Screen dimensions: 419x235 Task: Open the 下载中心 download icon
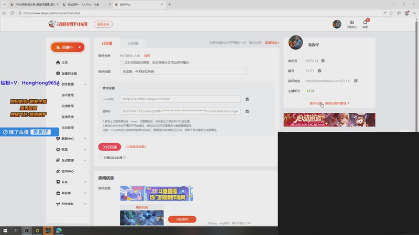click(351, 23)
